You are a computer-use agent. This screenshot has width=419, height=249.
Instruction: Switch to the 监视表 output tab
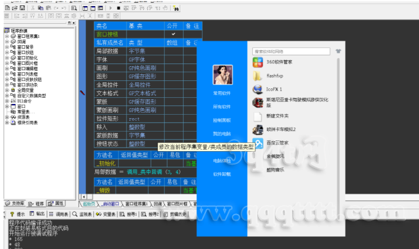click(82, 214)
